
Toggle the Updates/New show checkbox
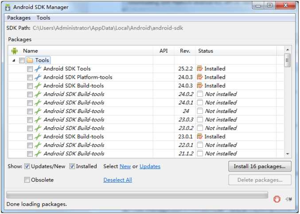point(27,166)
